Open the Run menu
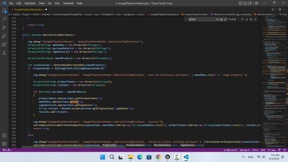The width and height of the screenshot is (288, 162). click(57, 3)
